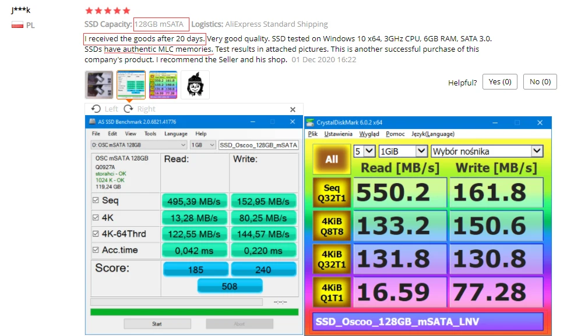Click the 133.2 Q8T8 read value
The height and width of the screenshot is (336, 567).
point(400,226)
